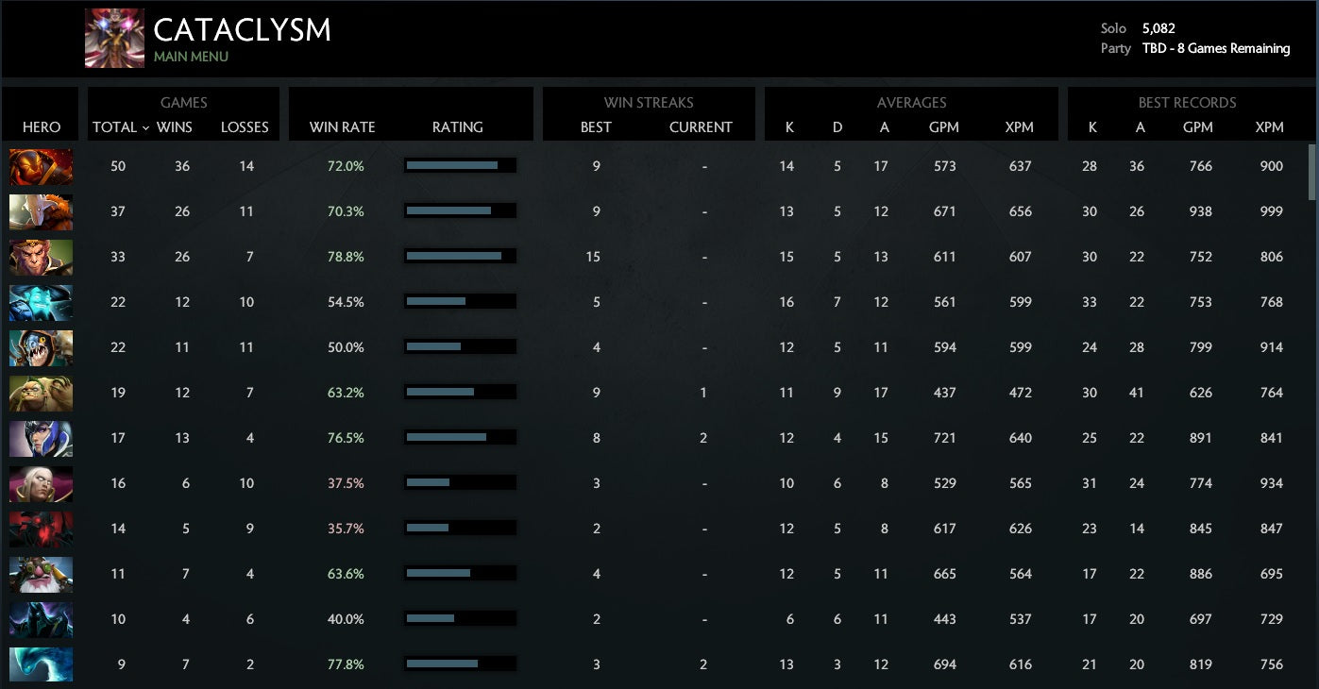Select the Pudge hero portrait
1319x689 pixels.
click(x=41, y=394)
